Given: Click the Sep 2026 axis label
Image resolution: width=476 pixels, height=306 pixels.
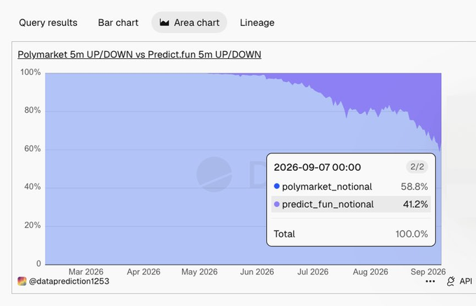Looking at the screenshot, I should 428,272.
